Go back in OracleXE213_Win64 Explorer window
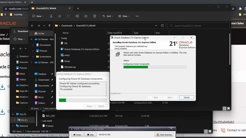 pos(32,26)
